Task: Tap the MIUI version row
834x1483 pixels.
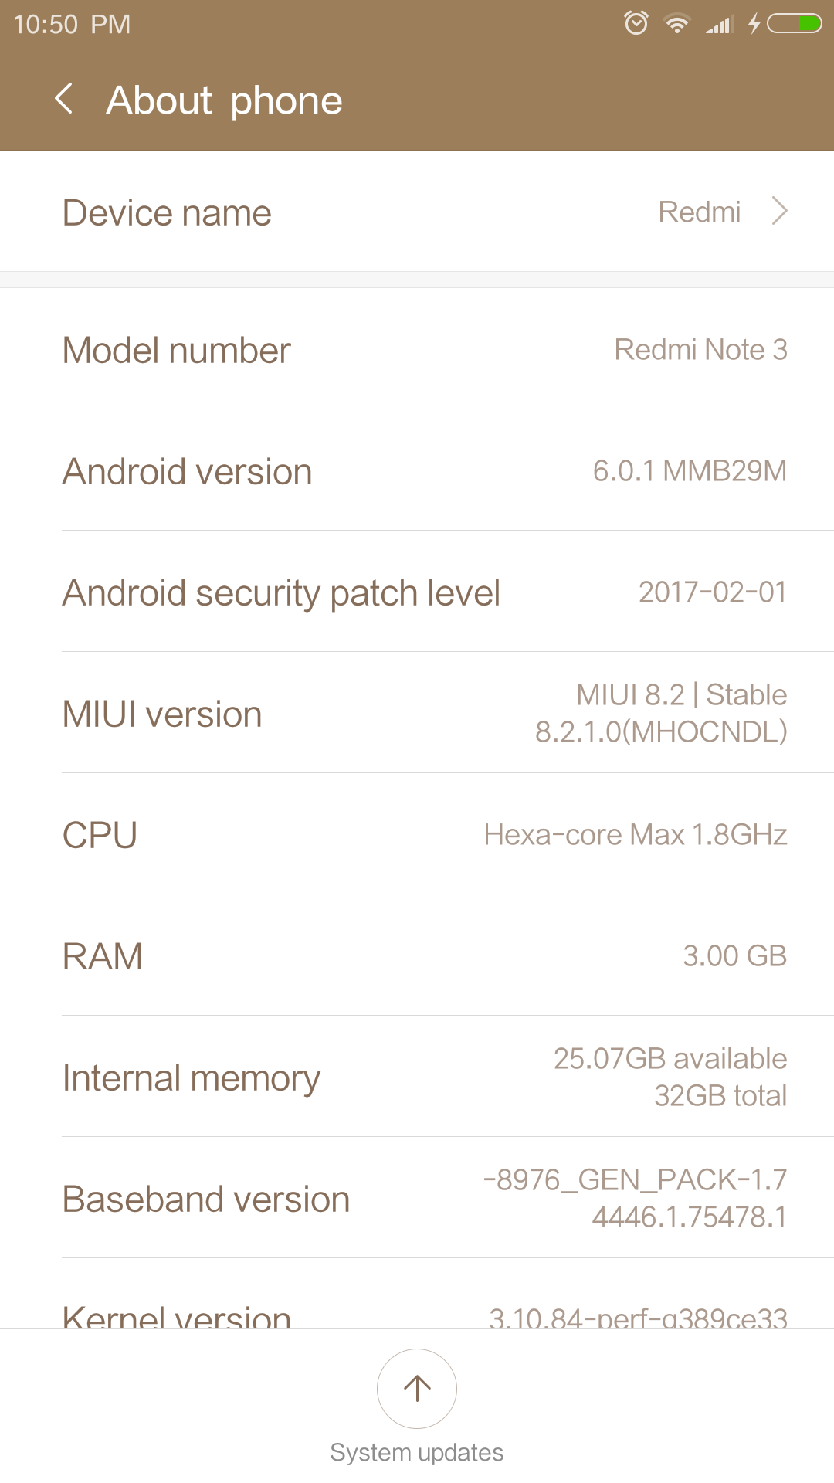Action: click(417, 714)
